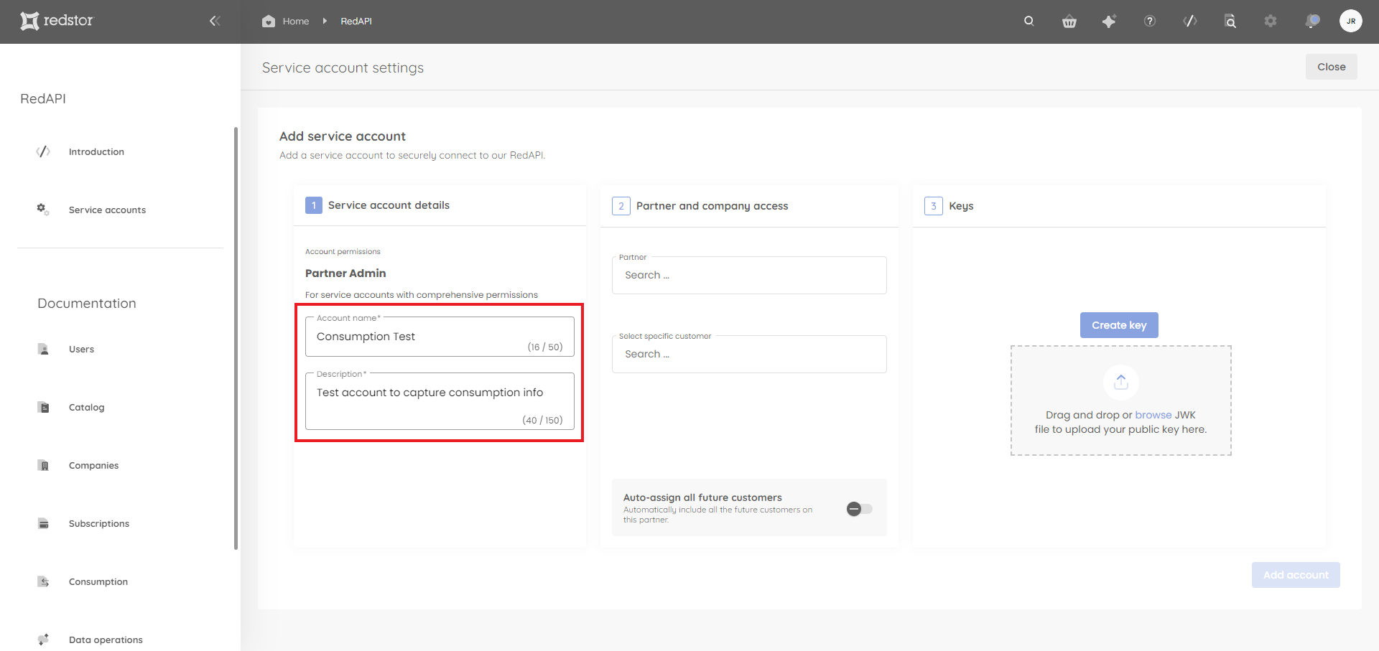This screenshot has width=1379, height=651.
Task: Select step 1 Service account details
Action: (377, 205)
